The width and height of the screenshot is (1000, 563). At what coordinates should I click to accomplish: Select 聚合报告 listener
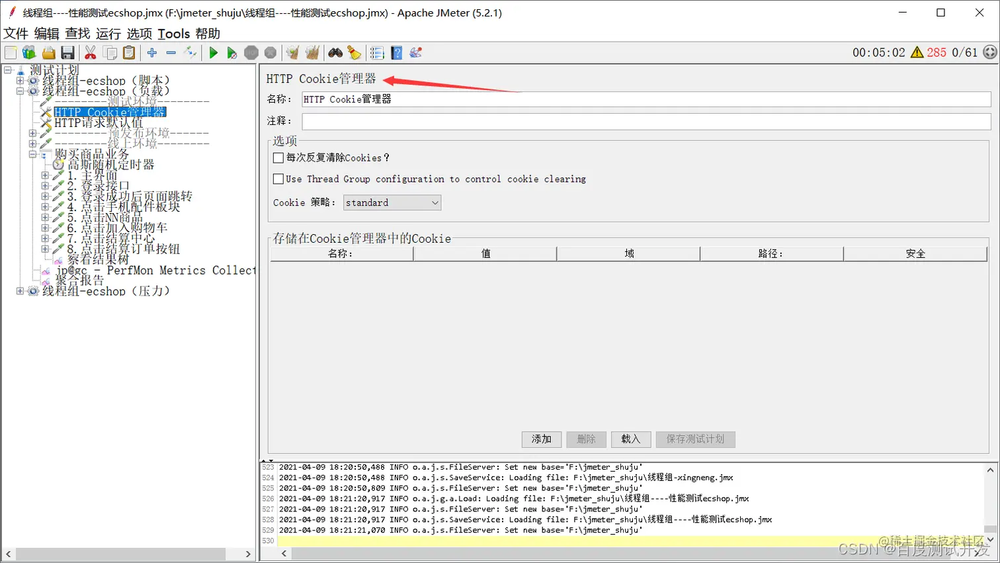[80, 281]
